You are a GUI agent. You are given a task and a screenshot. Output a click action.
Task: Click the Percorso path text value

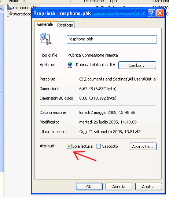click(x=118, y=79)
